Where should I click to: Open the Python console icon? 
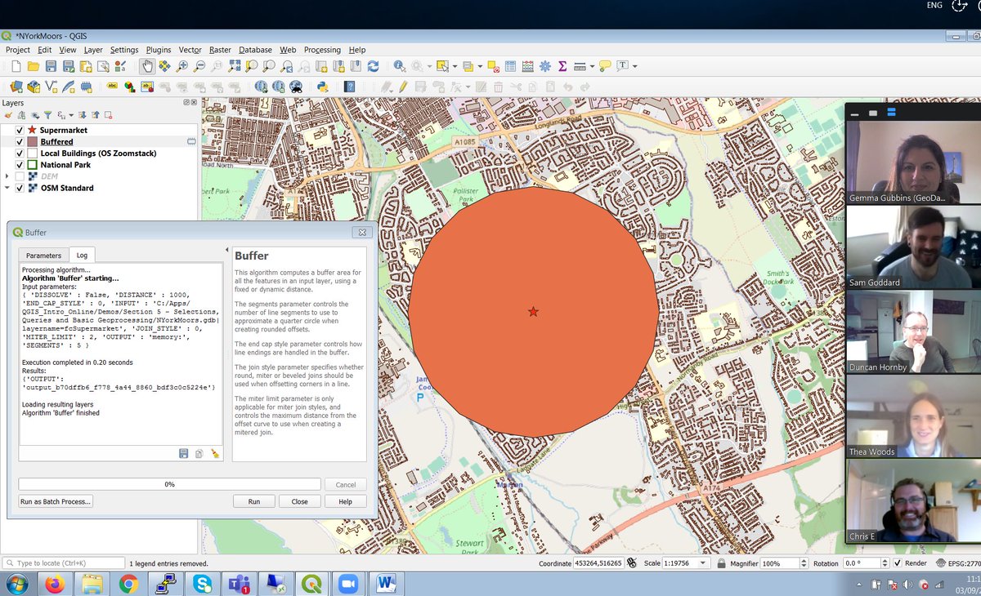(x=322, y=87)
